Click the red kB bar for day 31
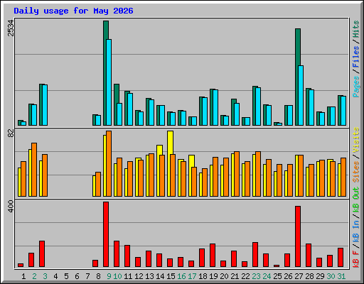 (x=341, y=258)
